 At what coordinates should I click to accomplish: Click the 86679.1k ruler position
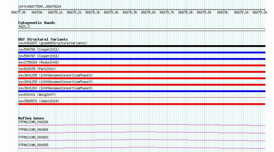[x=241, y=12]
